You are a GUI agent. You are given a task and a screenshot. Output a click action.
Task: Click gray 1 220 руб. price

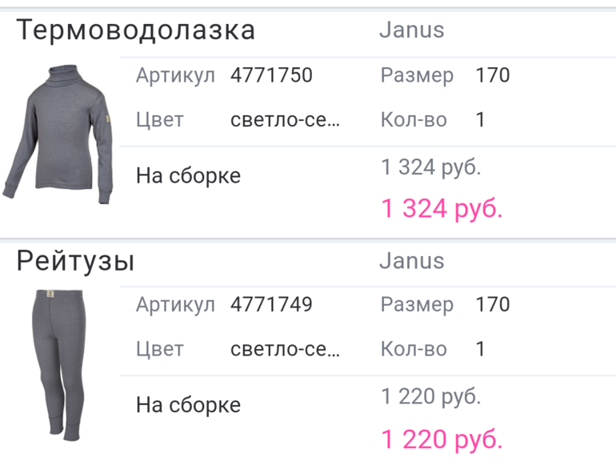click(x=430, y=396)
